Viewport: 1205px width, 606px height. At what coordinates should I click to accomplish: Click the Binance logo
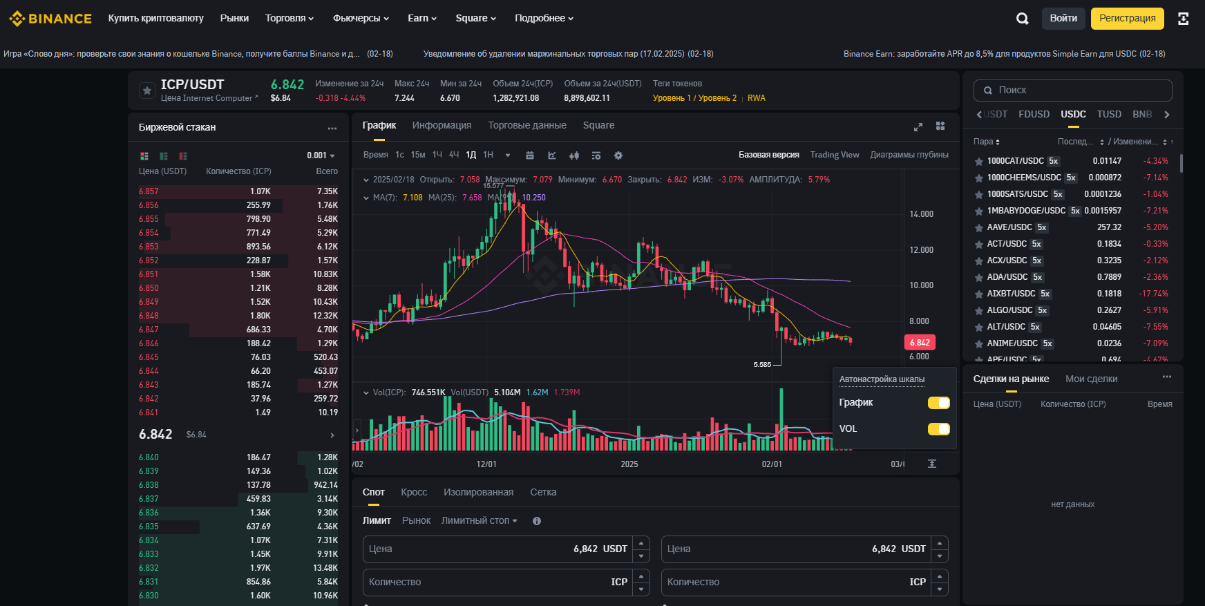pos(50,19)
